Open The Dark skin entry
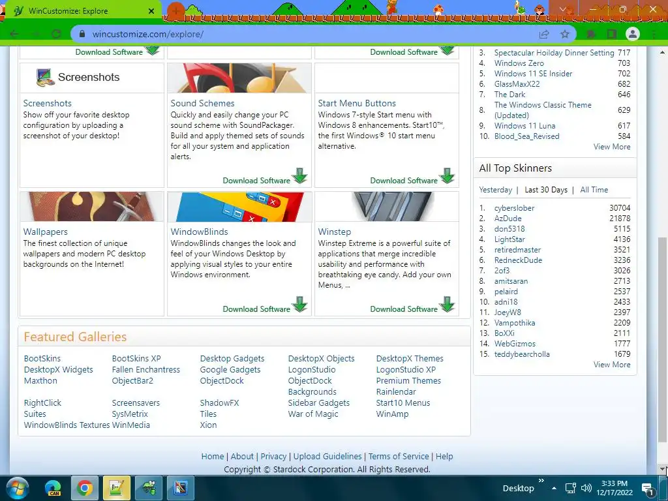 tap(509, 95)
